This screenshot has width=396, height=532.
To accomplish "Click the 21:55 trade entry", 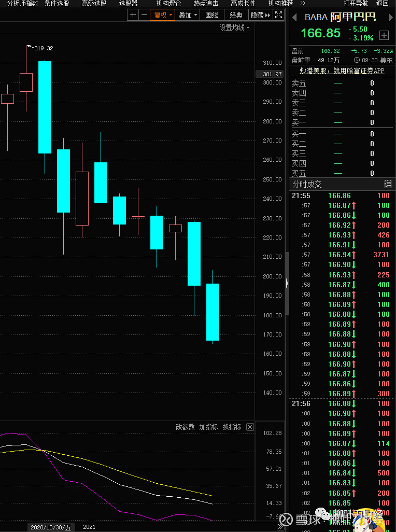I will click(x=342, y=195).
